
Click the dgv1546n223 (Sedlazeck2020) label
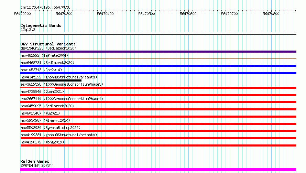point(48,48)
